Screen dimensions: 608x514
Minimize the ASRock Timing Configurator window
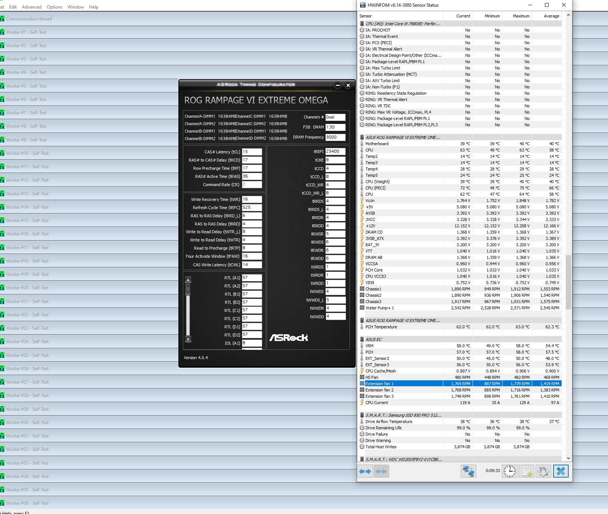click(338, 85)
